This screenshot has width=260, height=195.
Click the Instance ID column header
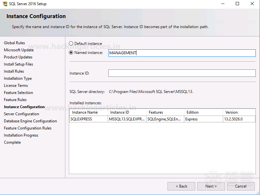[127, 112]
